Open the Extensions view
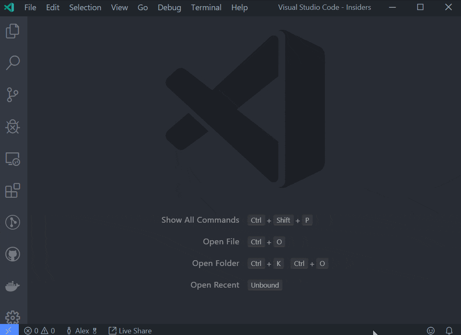The image size is (461, 335). coord(13,190)
